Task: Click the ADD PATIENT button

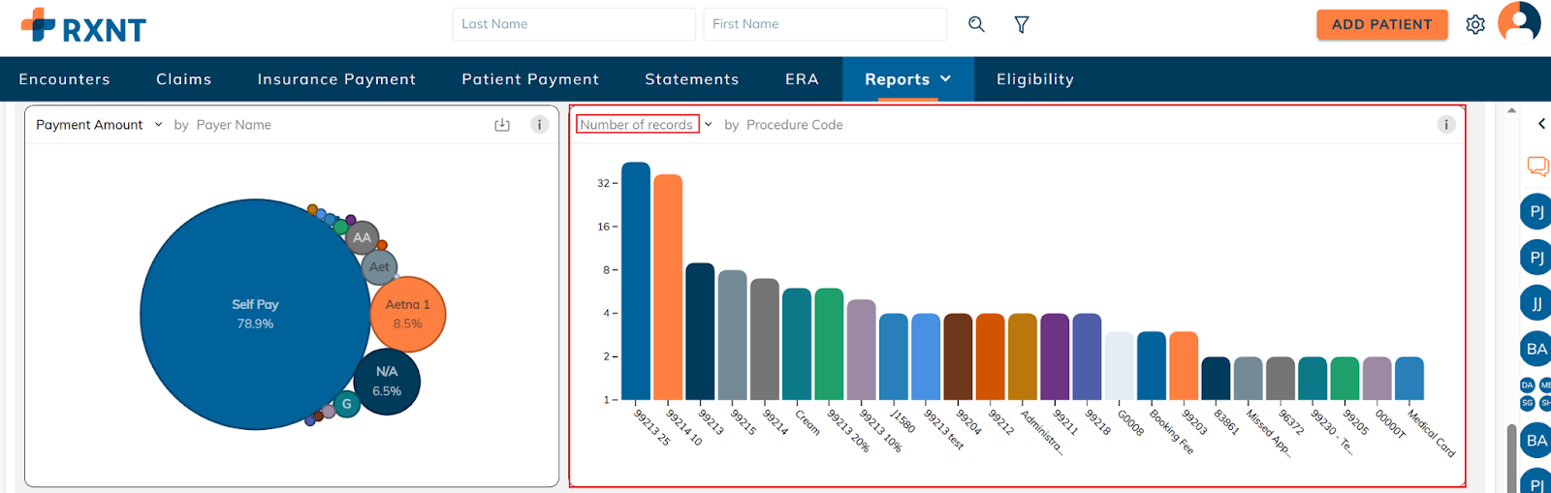Action: click(1381, 24)
